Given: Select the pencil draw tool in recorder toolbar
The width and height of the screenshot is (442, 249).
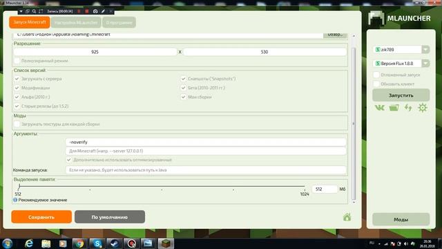Looking at the screenshot, I should click(x=103, y=11).
